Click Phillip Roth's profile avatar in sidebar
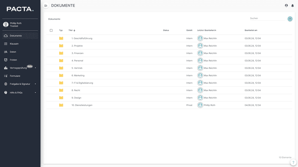This screenshot has width=298, height=167. [6, 24]
